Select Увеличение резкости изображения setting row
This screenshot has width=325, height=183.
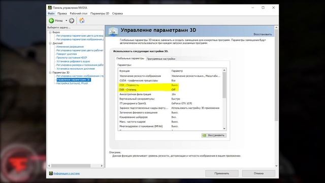pos(170,76)
